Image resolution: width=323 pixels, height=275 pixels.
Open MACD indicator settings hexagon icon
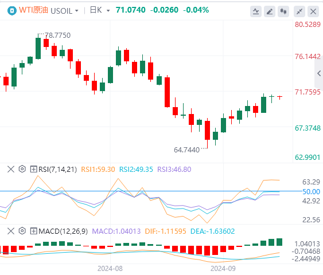coord(22,231)
